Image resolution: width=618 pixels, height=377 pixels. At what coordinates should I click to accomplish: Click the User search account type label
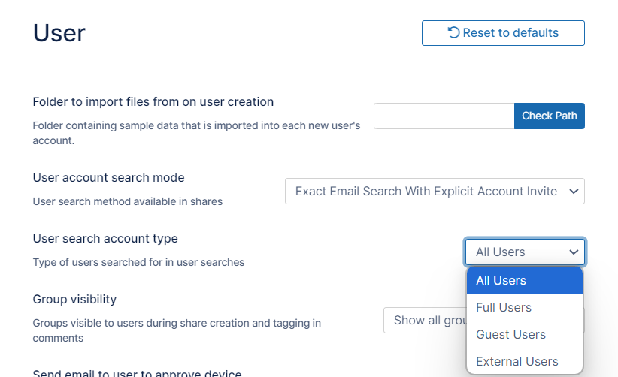pos(105,238)
